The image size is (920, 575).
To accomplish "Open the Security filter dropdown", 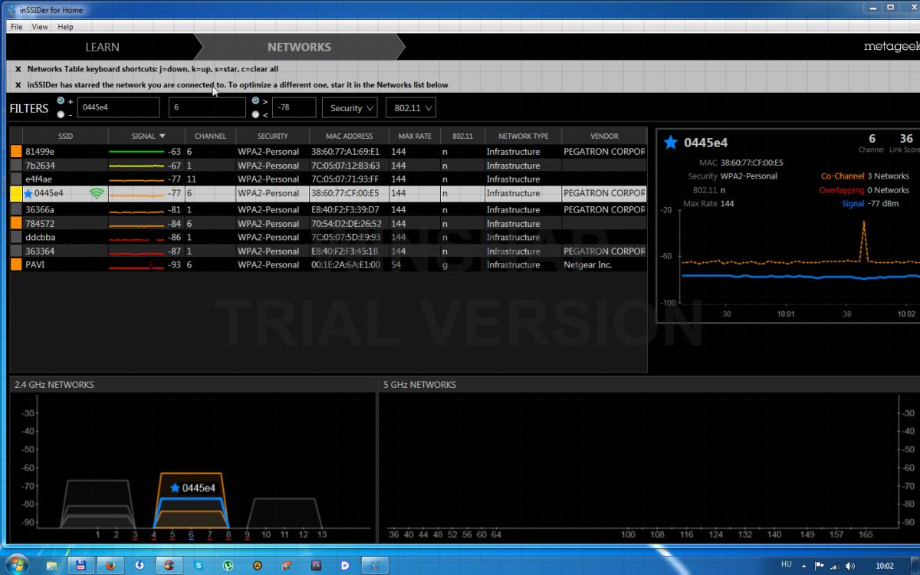I will 350,108.
